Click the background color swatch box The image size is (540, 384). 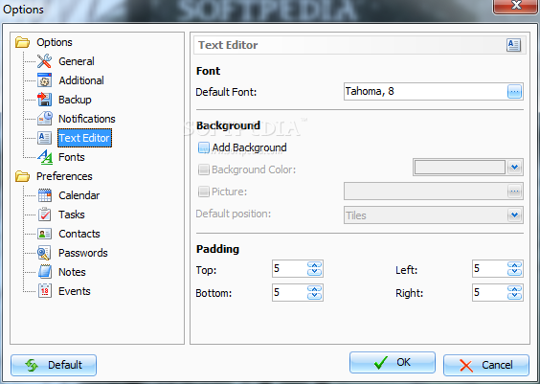coord(460,168)
